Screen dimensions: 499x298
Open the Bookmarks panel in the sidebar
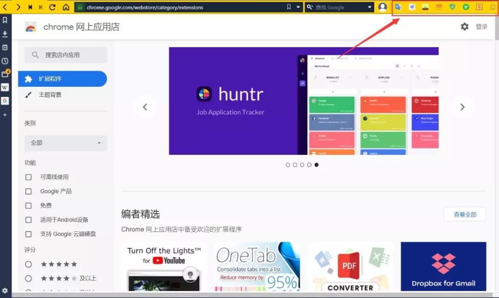pyautogui.click(x=5, y=20)
